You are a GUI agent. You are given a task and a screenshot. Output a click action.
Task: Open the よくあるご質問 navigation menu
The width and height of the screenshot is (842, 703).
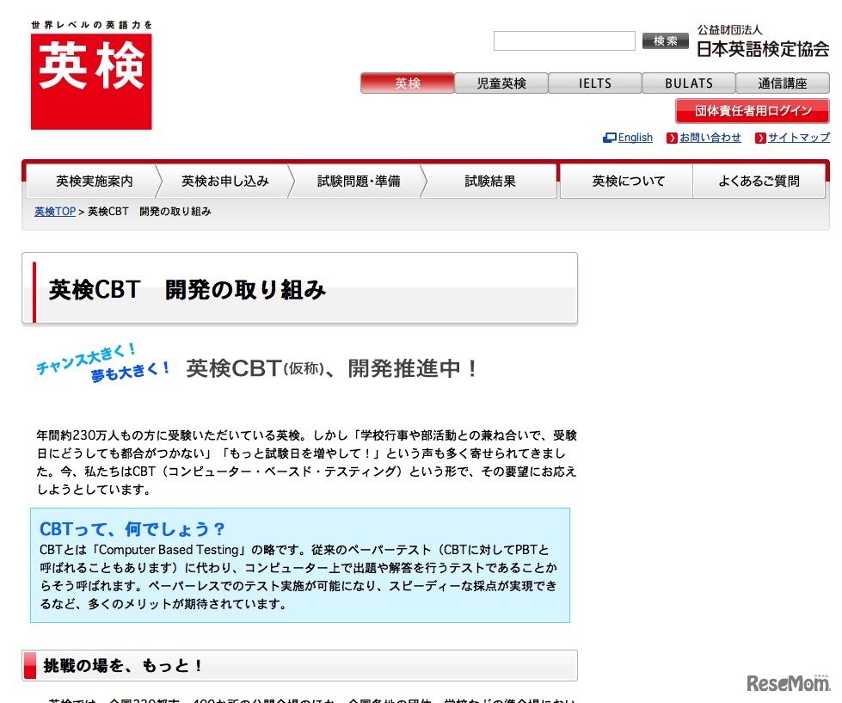(759, 181)
